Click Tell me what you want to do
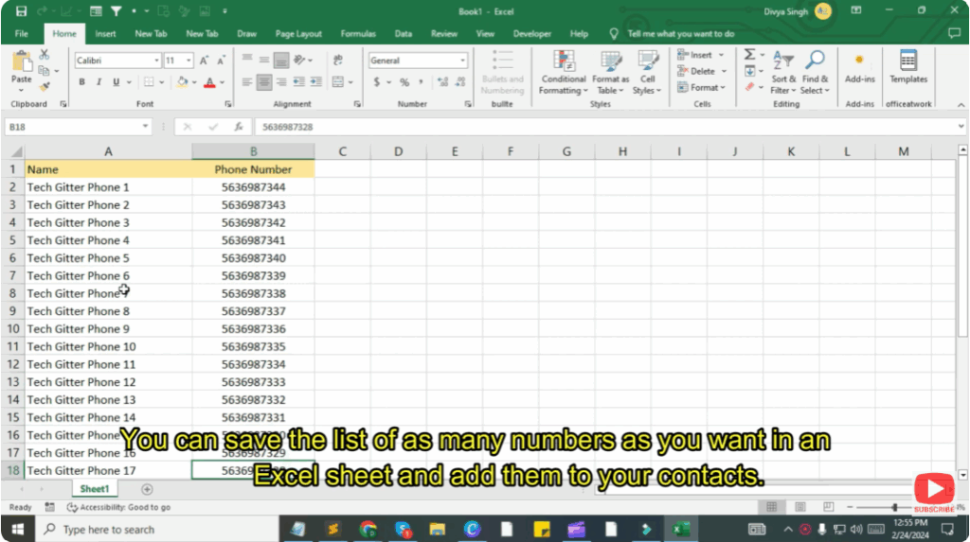This screenshot has width=970, height=542. [680, 33]
